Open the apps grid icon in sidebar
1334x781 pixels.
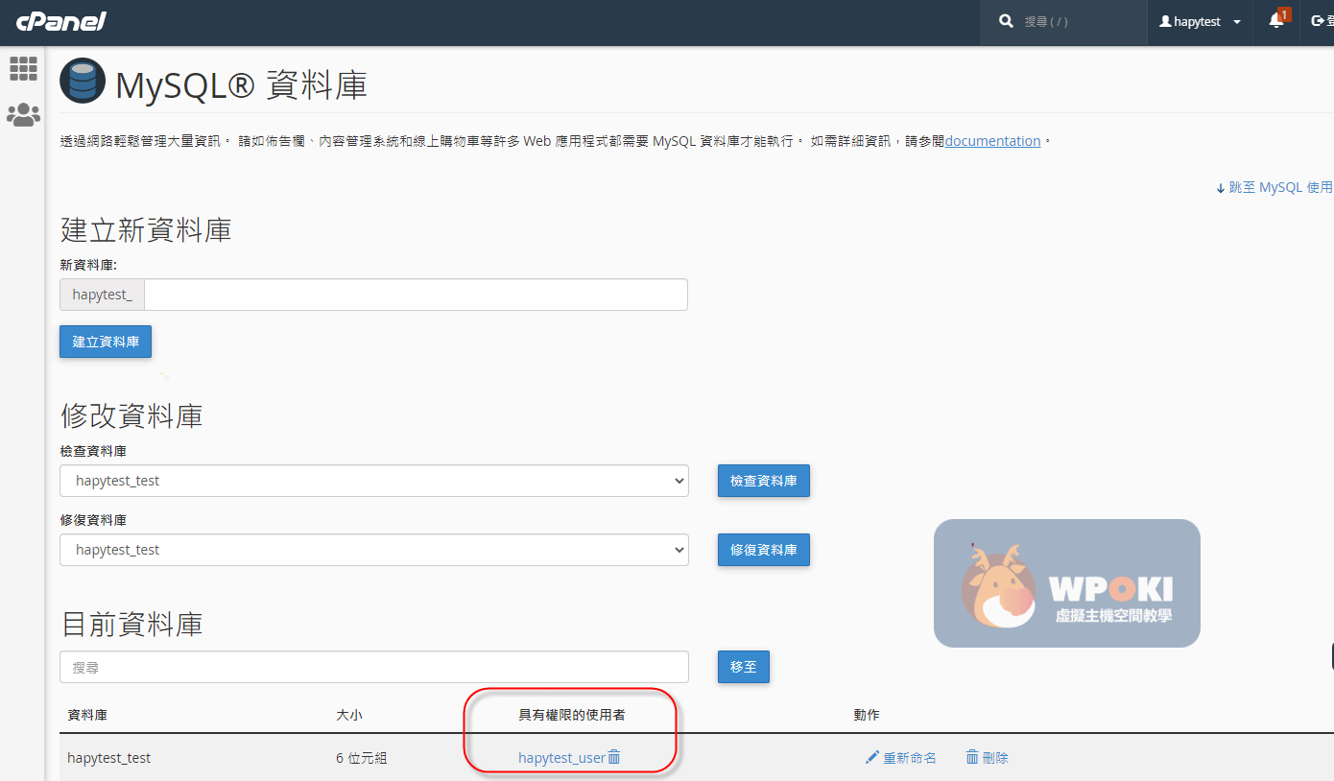pos(23,68)
